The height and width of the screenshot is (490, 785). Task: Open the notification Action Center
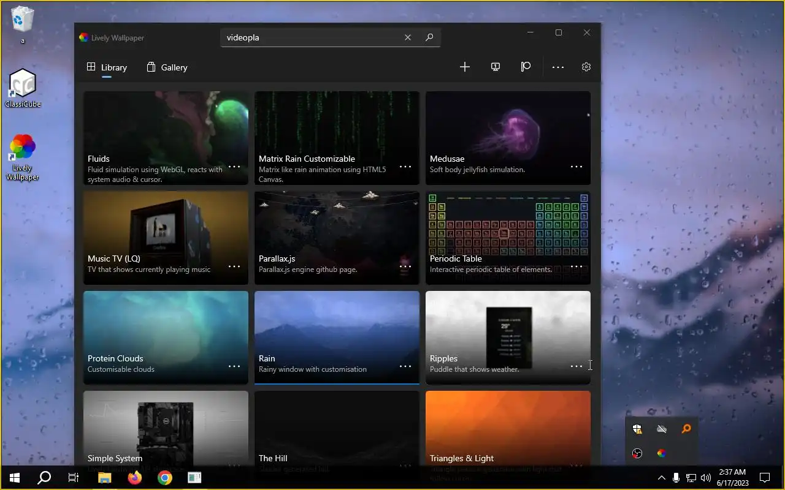coord(765,478)
